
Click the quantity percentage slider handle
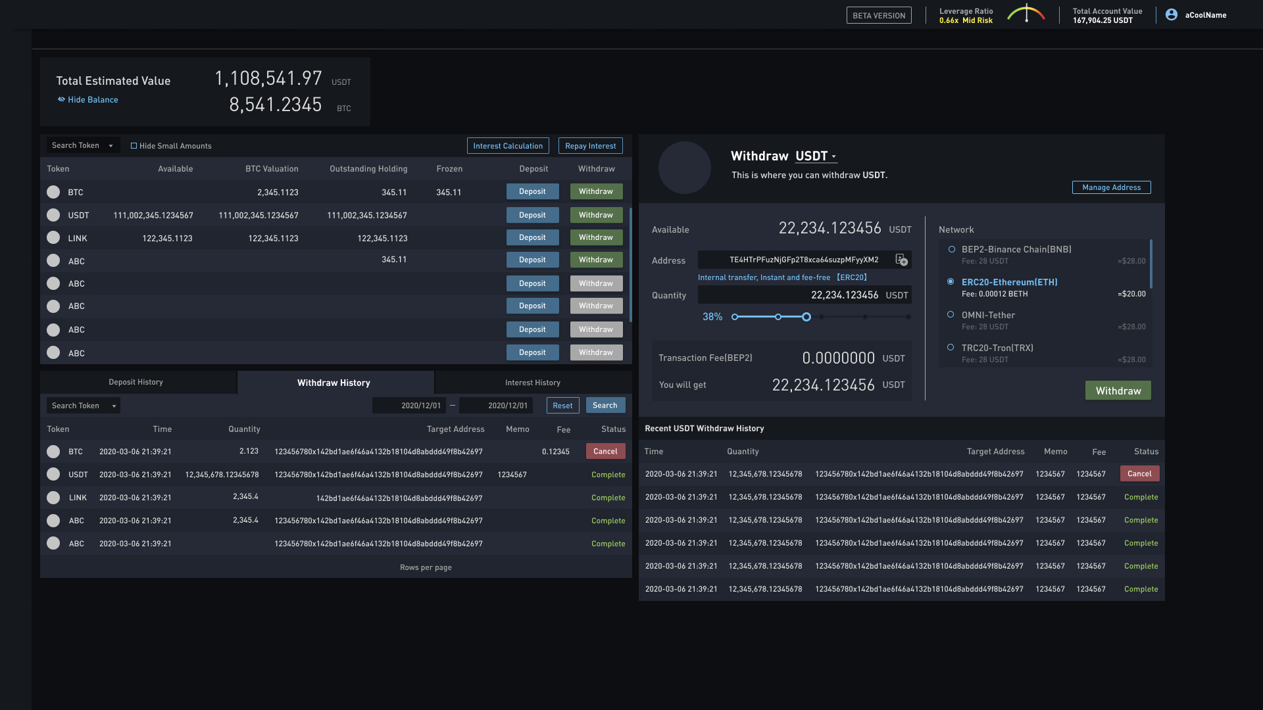(806, 317)
